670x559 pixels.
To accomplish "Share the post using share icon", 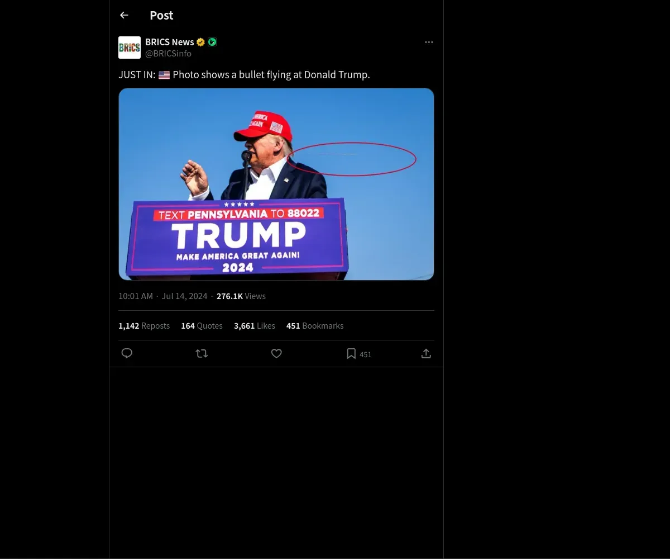I will pos(426,353).
